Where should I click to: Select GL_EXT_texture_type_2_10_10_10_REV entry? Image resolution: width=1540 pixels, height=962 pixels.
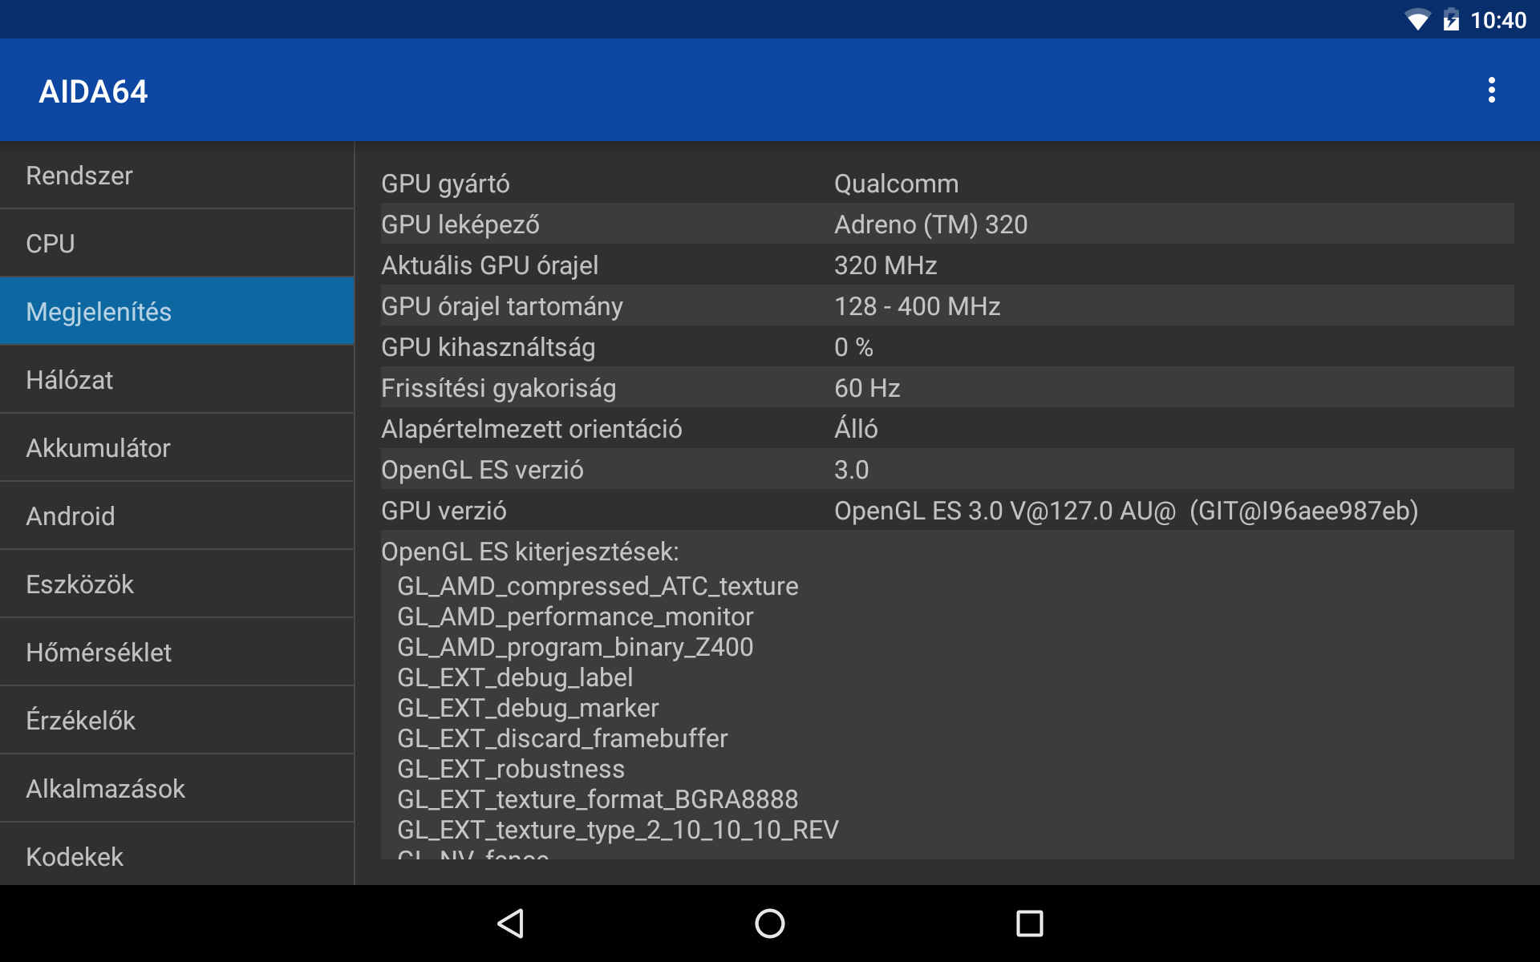618,830
